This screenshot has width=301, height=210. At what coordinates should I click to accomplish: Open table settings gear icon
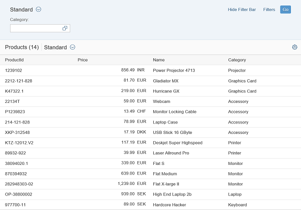click(x=295, y=47)
